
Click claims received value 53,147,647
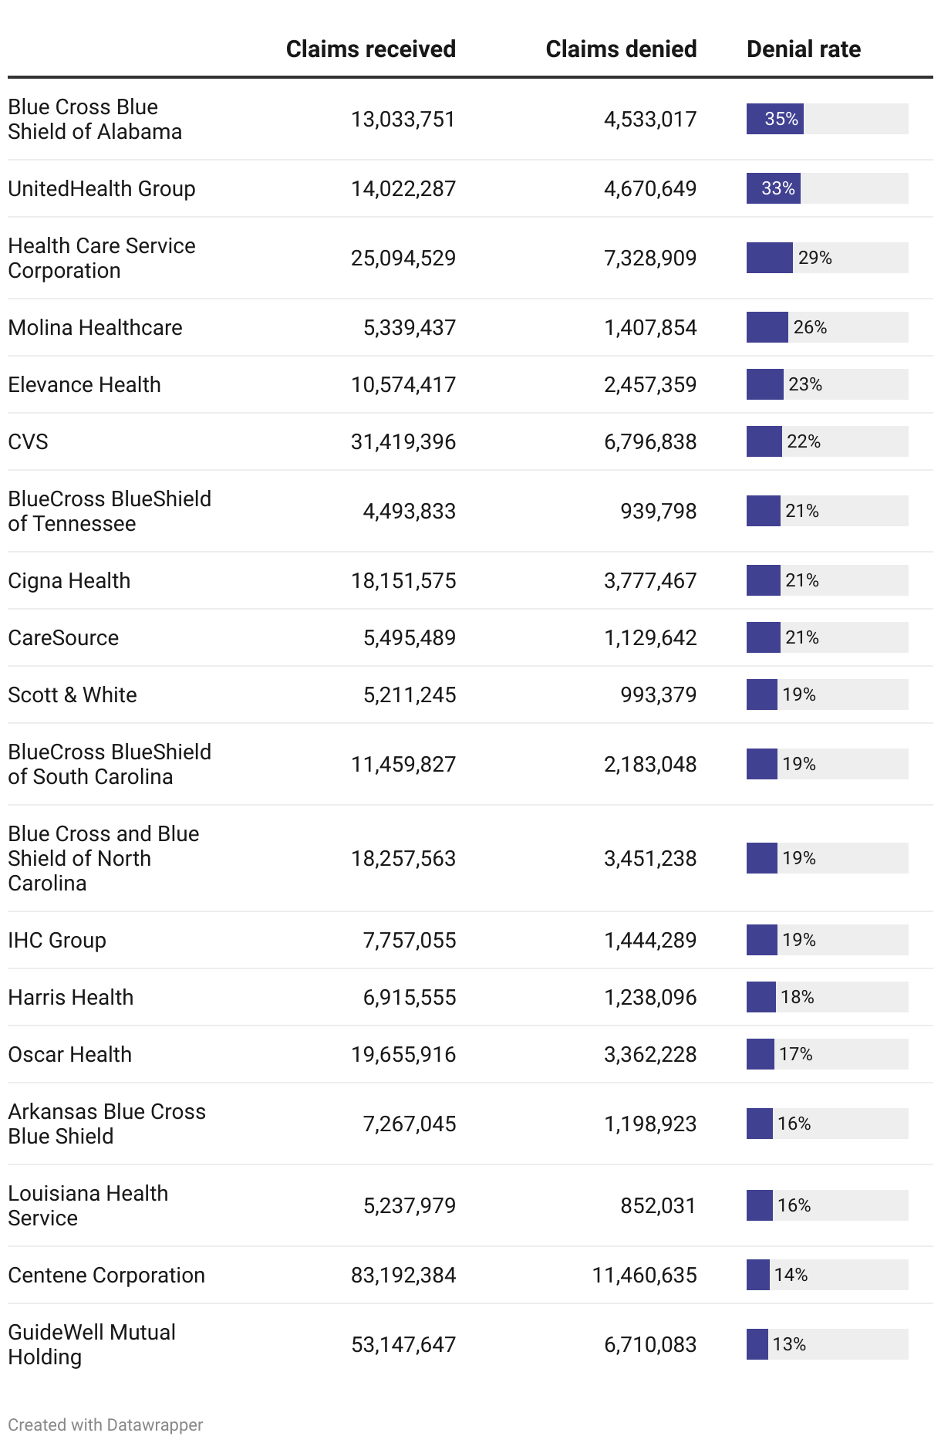403,1344
